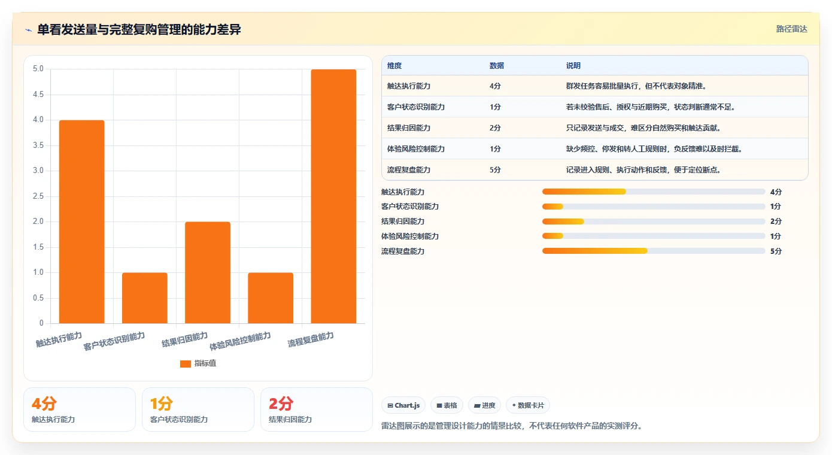This screenshot has height=455, width=832.
Task: Click the 4分 value in table's 触达执行能力 row
Action: pyautogui.click(x=495, y=86)
